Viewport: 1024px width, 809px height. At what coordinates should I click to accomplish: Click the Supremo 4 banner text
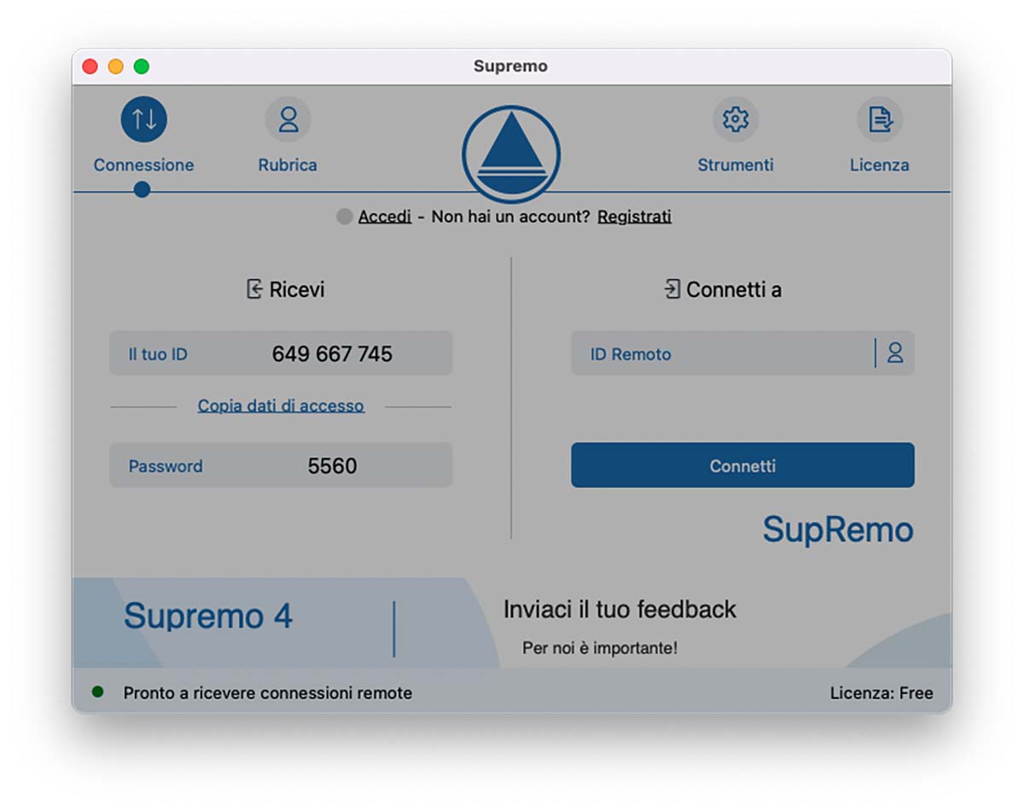click(208, 616)
